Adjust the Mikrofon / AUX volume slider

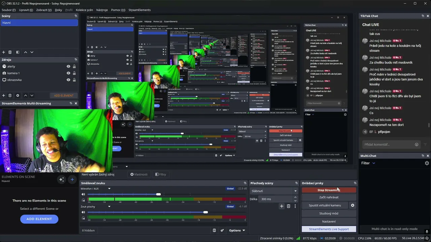click(x=158, y=194)
